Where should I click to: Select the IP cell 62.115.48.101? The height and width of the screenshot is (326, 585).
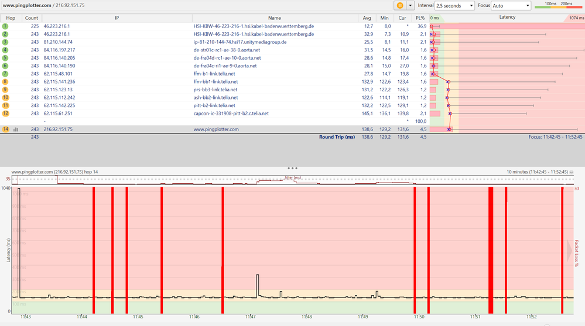click(58, 74)
